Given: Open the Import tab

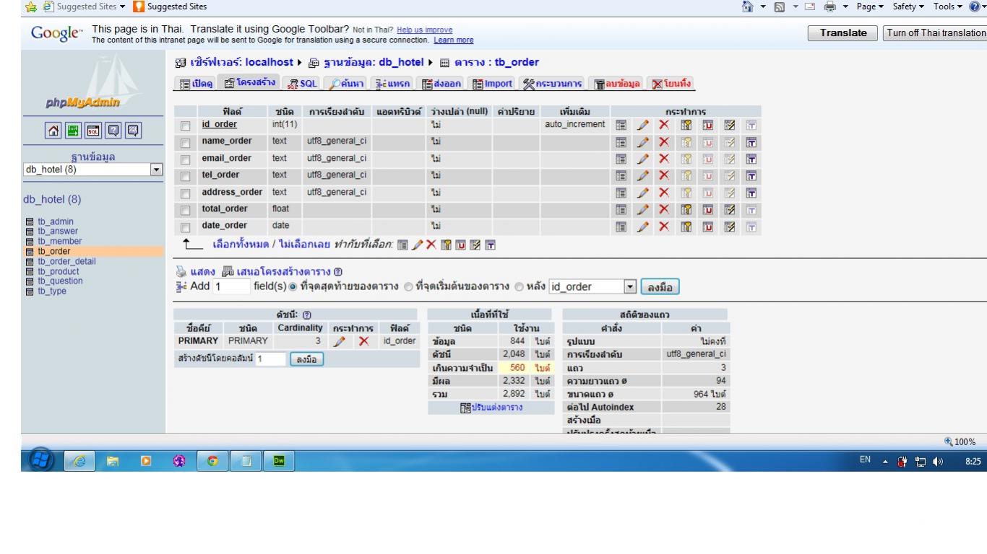Looking at the screenshot, I should pyautogui.click(x=492, y=84).
